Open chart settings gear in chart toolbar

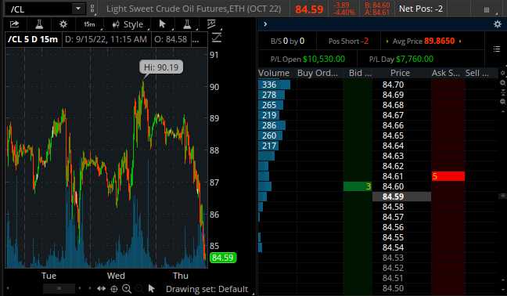tap(63, 24)
